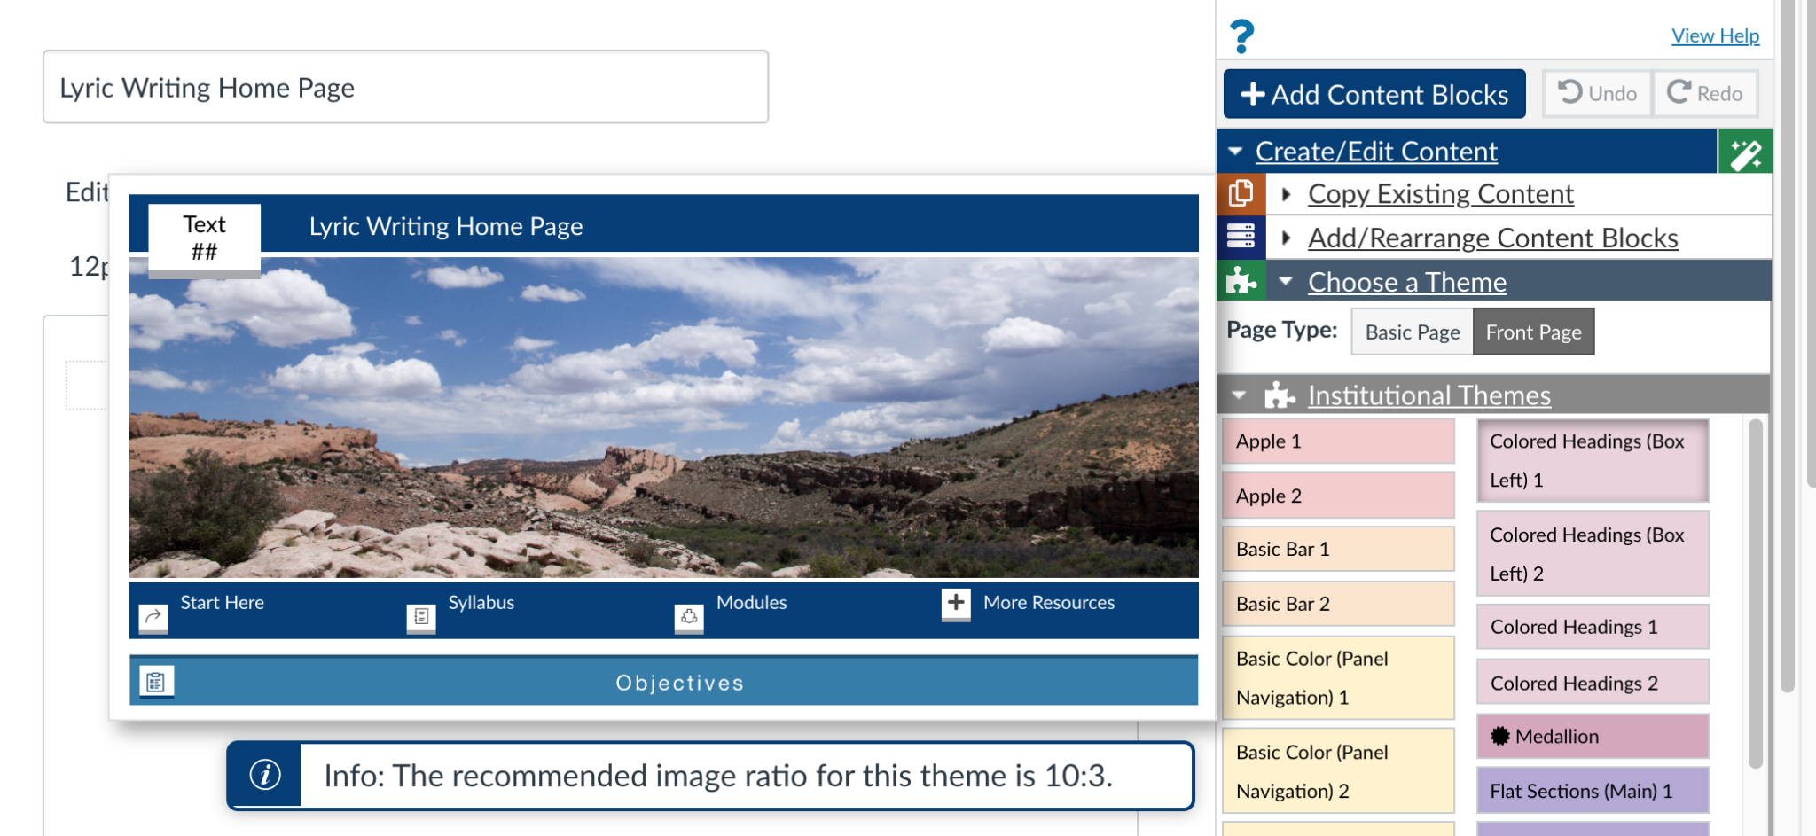
Task: Click the magic wand icon on Create/Edit Content bar
Action: pyautogui.click(x=1745, y=151)
